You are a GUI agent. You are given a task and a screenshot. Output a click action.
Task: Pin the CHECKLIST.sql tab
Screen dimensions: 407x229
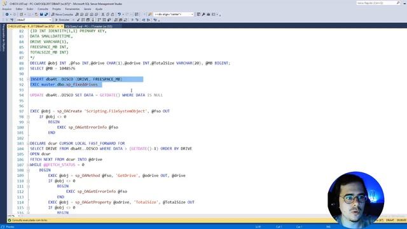pyautogui.click(x=58, y=26)
